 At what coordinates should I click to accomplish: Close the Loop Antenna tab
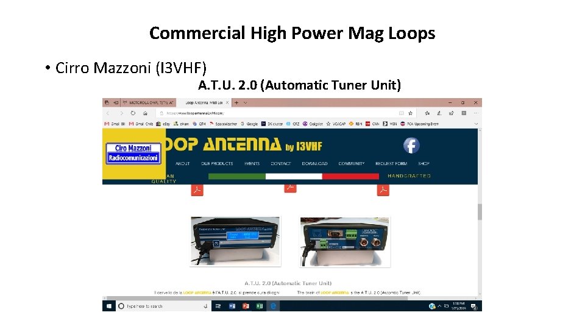[227, 102]
